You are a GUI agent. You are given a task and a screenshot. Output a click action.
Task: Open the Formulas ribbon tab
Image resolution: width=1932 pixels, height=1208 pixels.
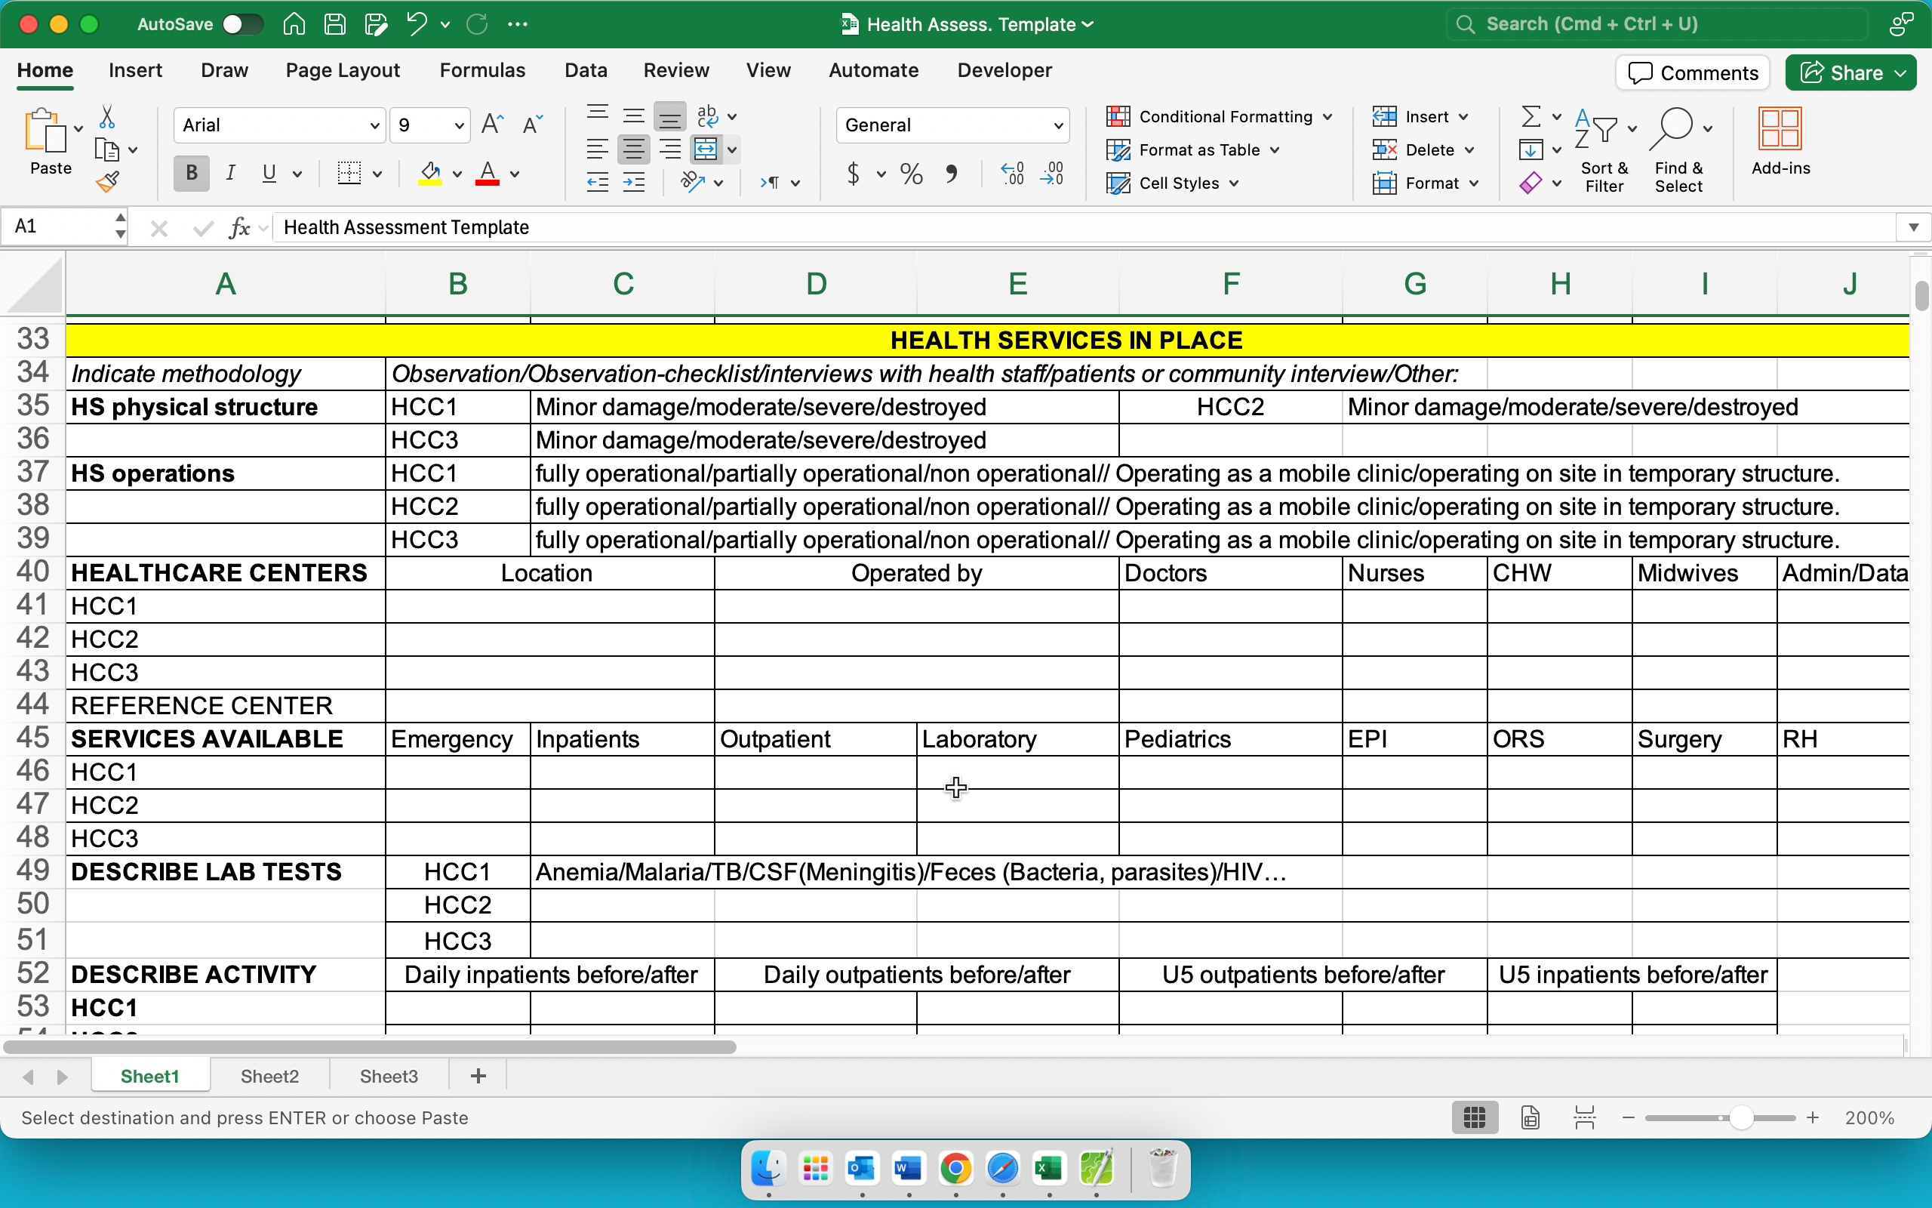point(482,70)
